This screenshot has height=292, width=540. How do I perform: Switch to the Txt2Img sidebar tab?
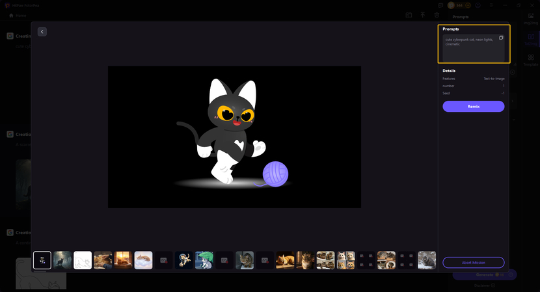coord(531,39)
